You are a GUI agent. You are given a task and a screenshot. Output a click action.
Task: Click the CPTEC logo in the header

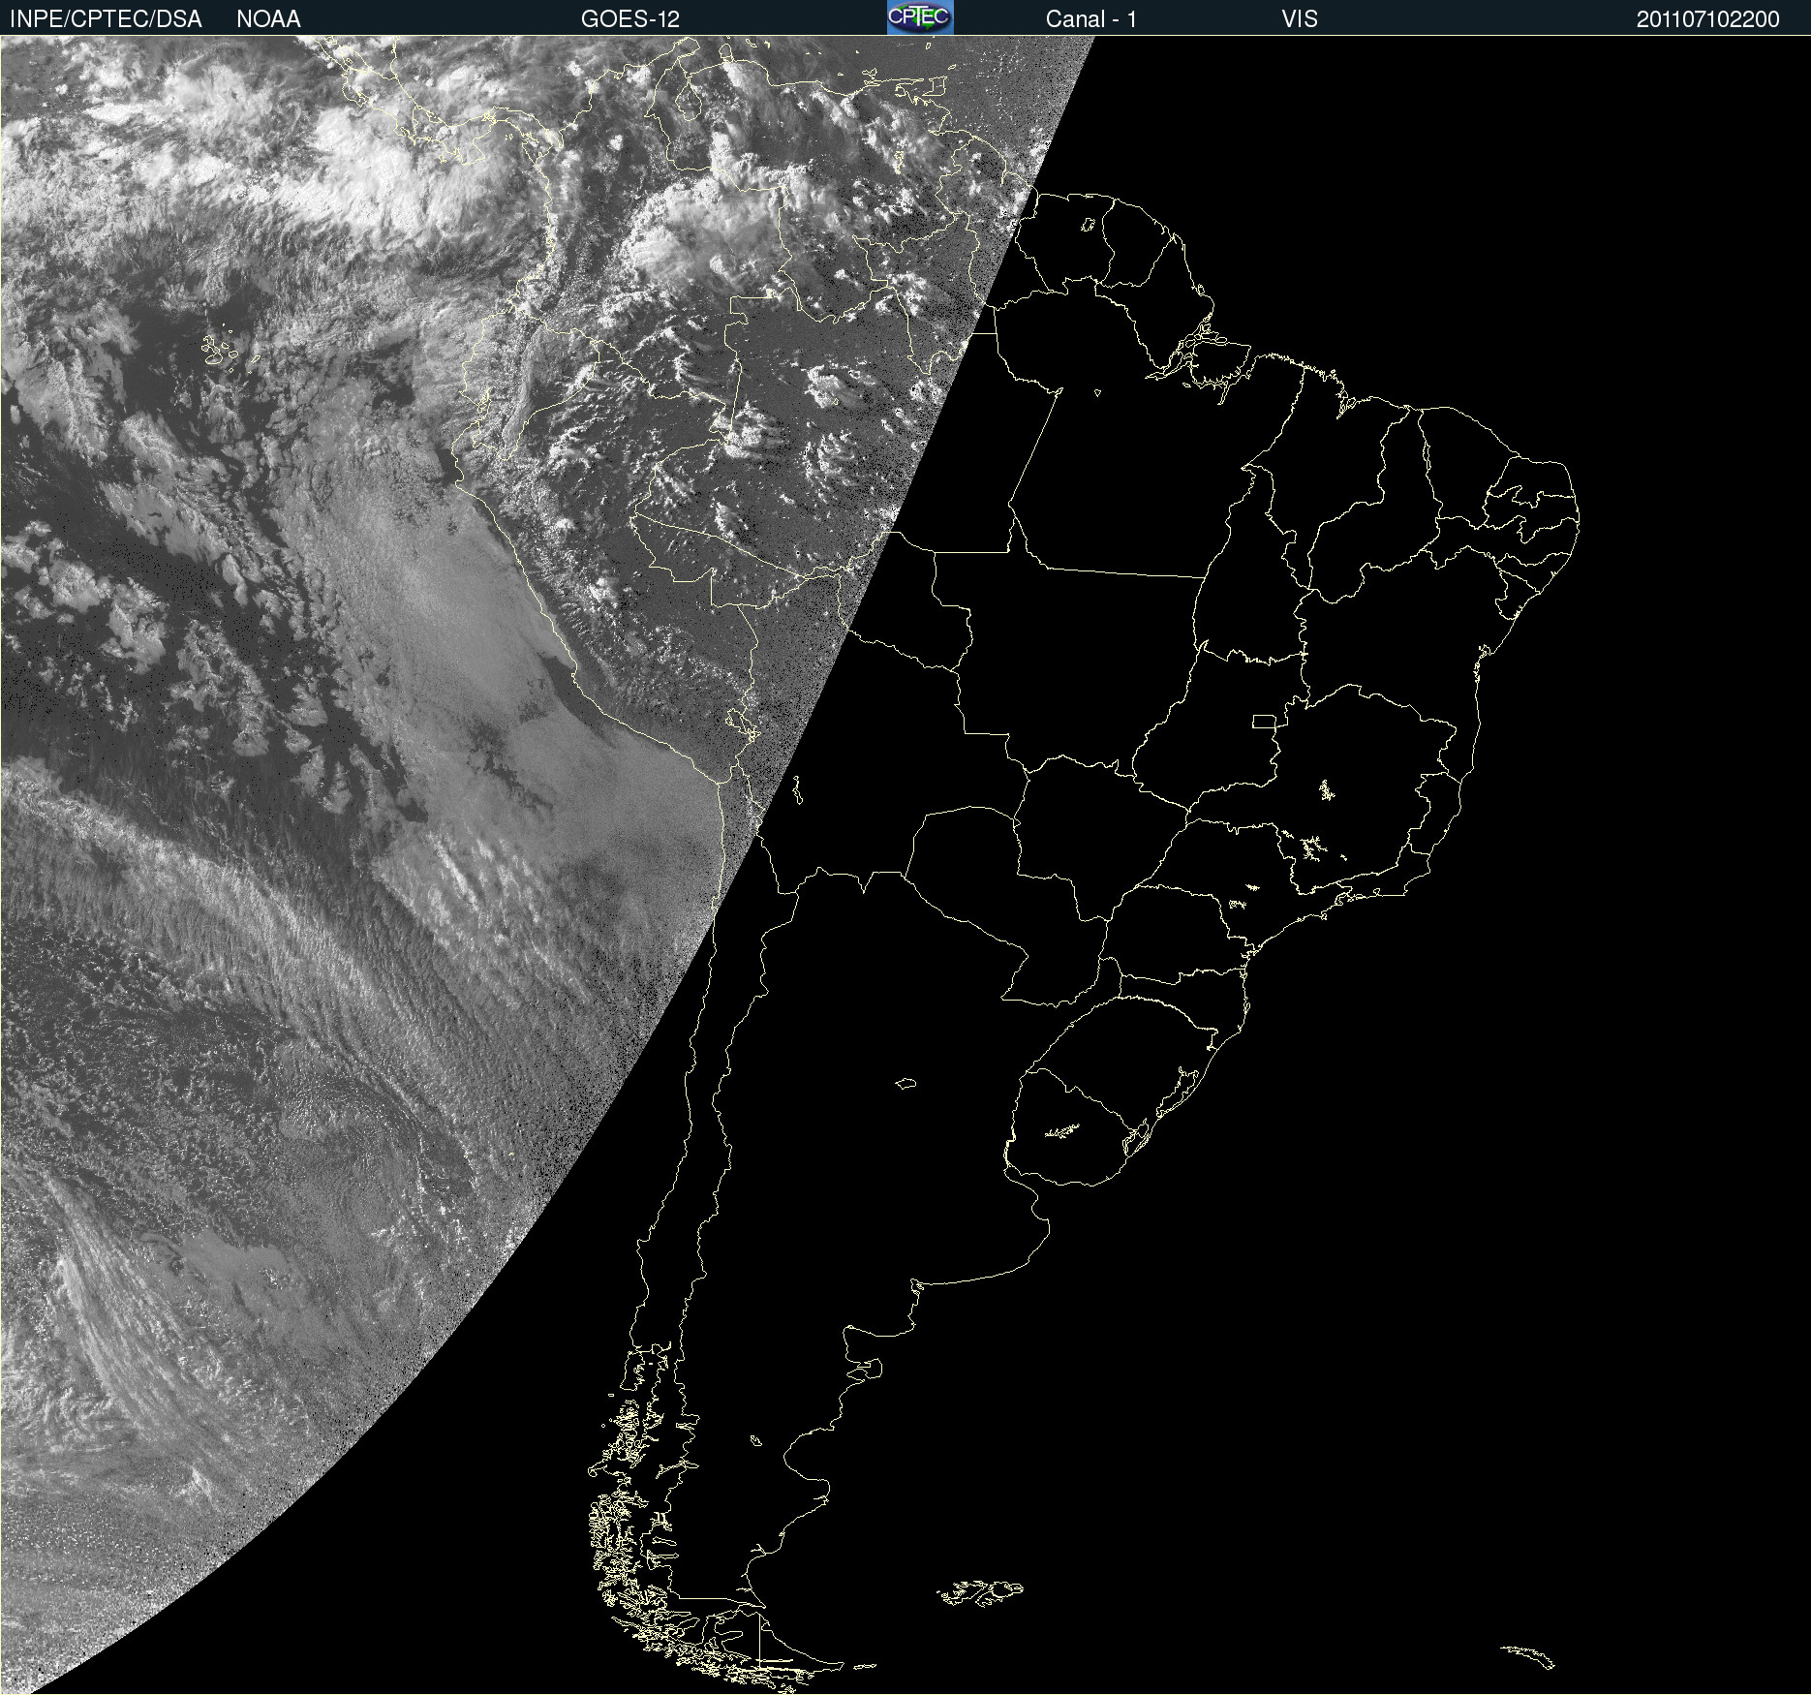(920, 17)
